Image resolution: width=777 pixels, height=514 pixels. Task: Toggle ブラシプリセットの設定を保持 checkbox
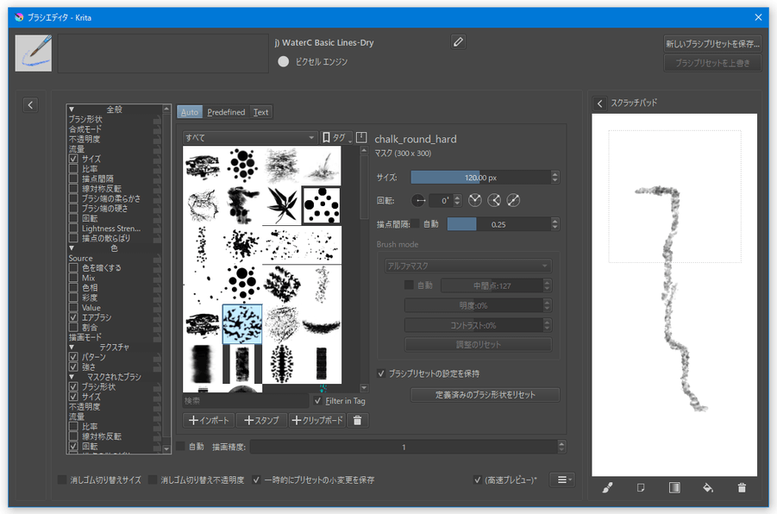click(x=381, y=373)
